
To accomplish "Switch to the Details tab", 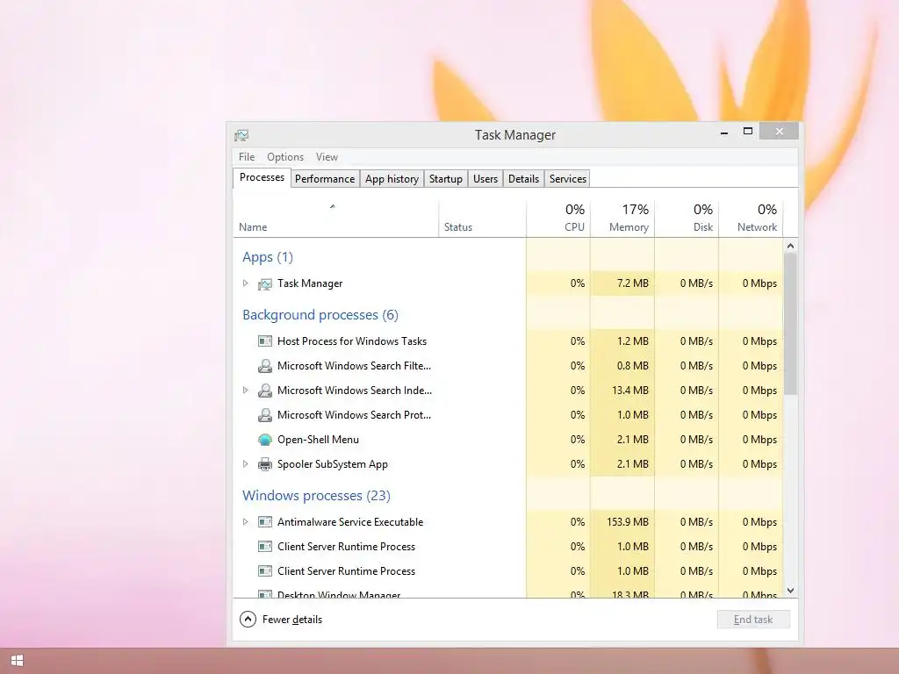I will coord(523,179).
